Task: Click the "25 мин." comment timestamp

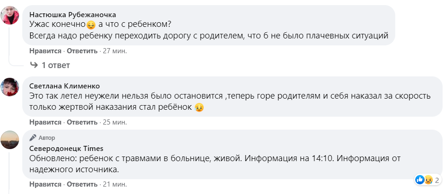Action: pos(115,122)
